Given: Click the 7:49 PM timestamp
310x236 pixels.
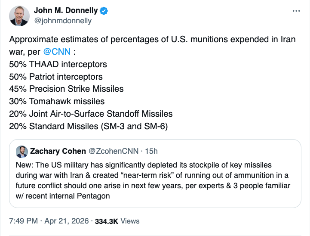Looking at the screenshot, I should pos(22,221).
